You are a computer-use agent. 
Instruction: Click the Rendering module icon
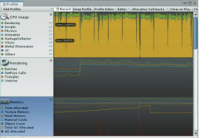point(5,63)
